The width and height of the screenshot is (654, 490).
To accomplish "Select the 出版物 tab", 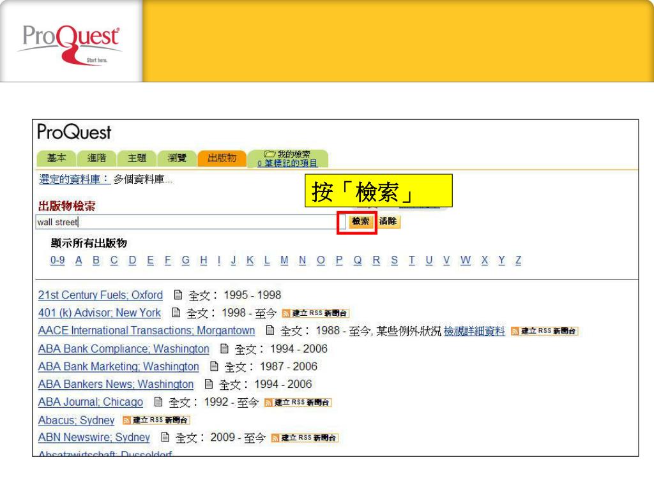I will pyautogui.click(x=222, y=158).
